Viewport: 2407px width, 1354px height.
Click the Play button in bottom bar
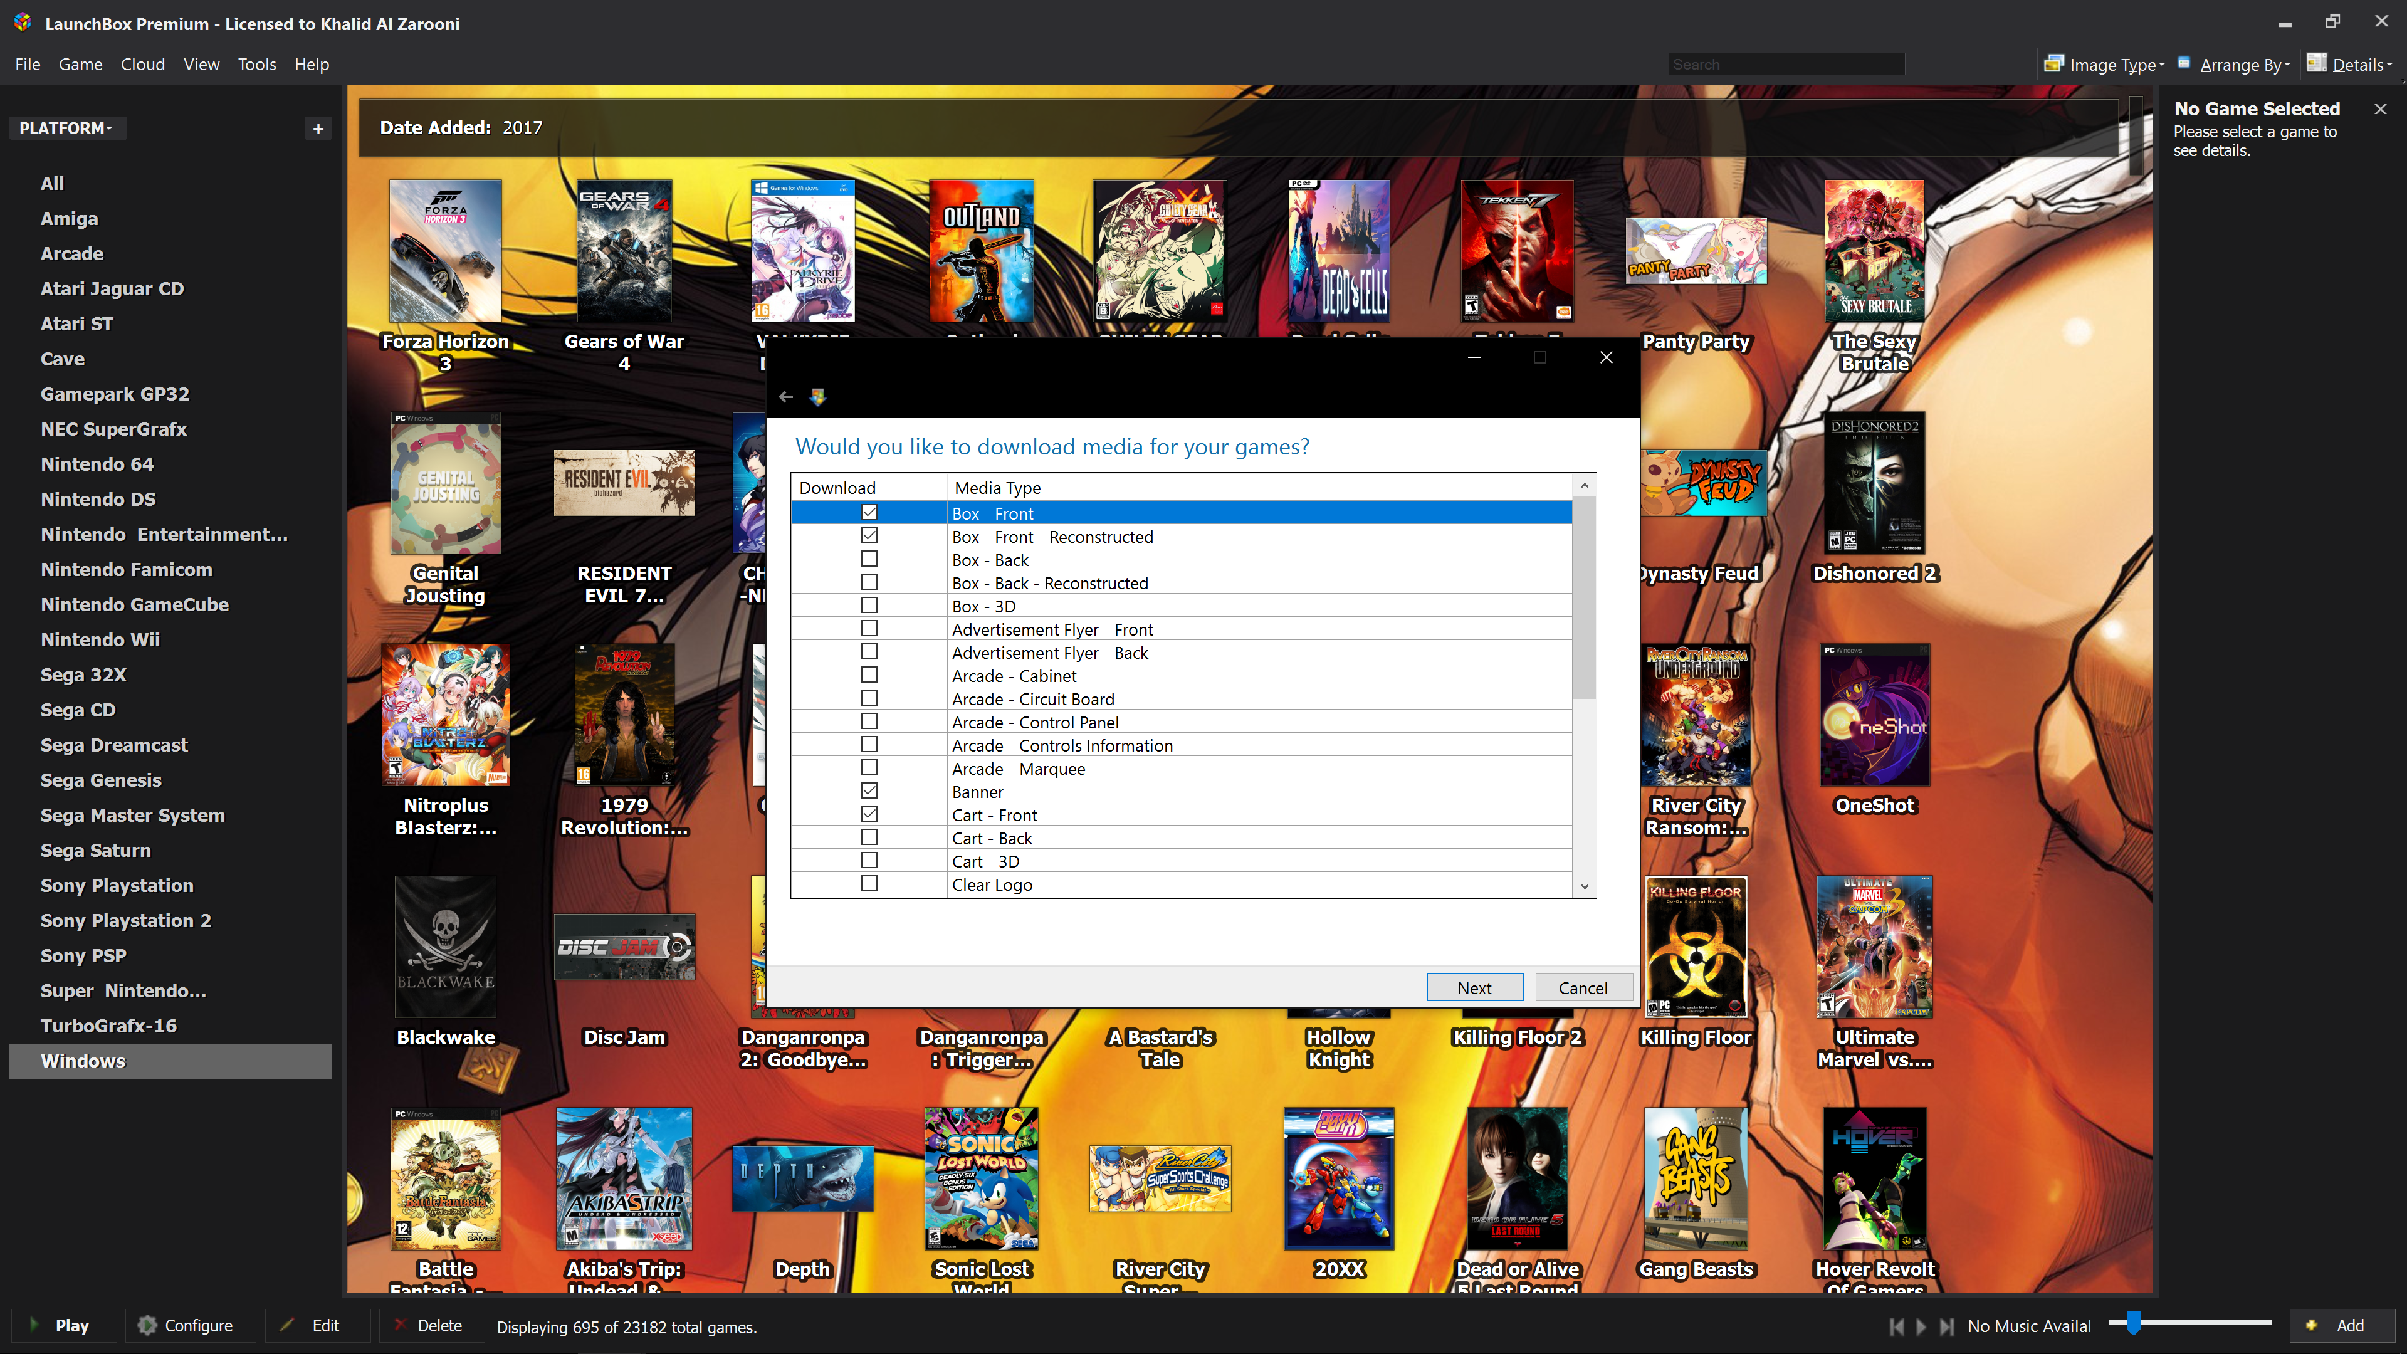point(63,1325)
